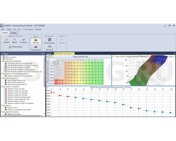The image size is (176, 141).
Task: Click the move handle icon beside the table
Action: click(x=48, y=57)
